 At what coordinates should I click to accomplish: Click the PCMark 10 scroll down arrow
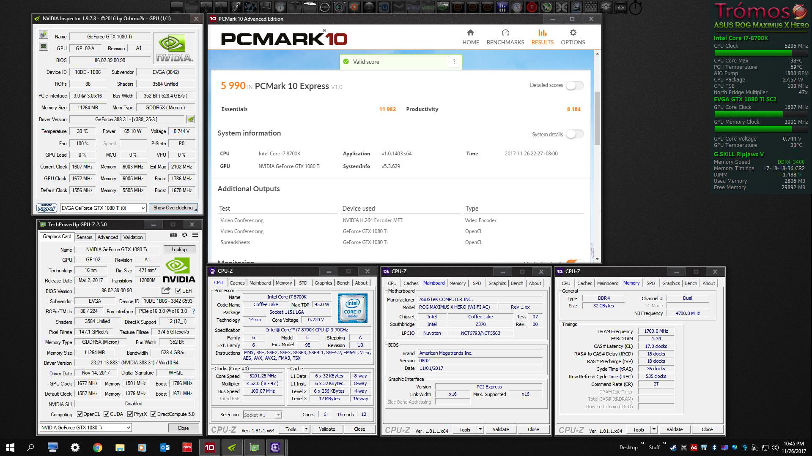tap(597, 258)
